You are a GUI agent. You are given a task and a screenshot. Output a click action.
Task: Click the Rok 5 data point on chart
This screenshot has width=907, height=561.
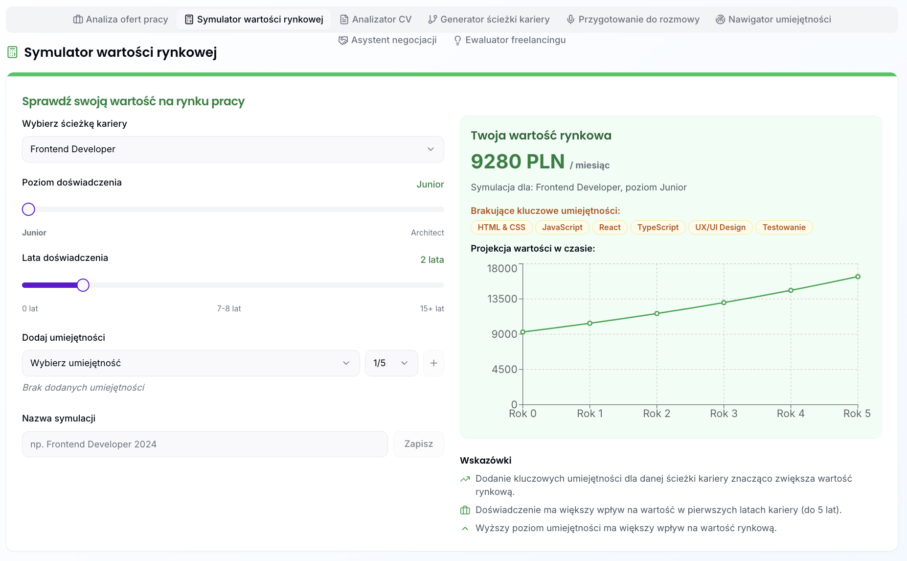click(x=858, y=277)
